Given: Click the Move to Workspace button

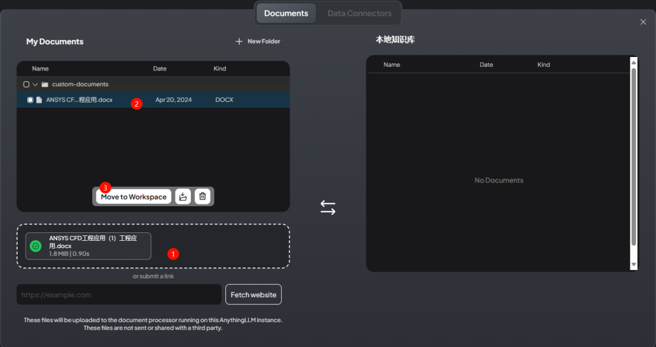Looking at the screenshot, I should [134, 197].
